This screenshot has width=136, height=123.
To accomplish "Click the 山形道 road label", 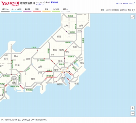I will (72, 32).
